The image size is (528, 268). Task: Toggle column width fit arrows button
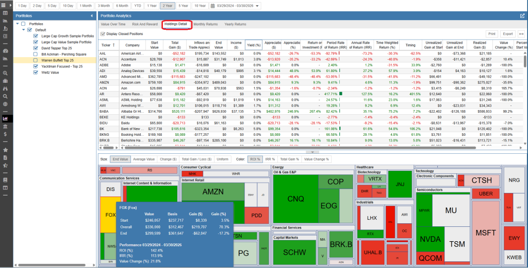click(x=521, y=34)
